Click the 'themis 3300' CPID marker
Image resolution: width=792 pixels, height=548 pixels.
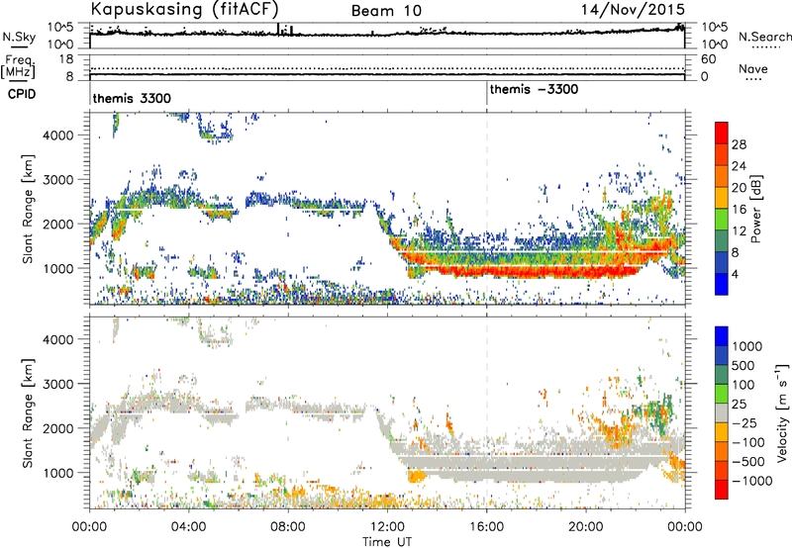point(132,98)
